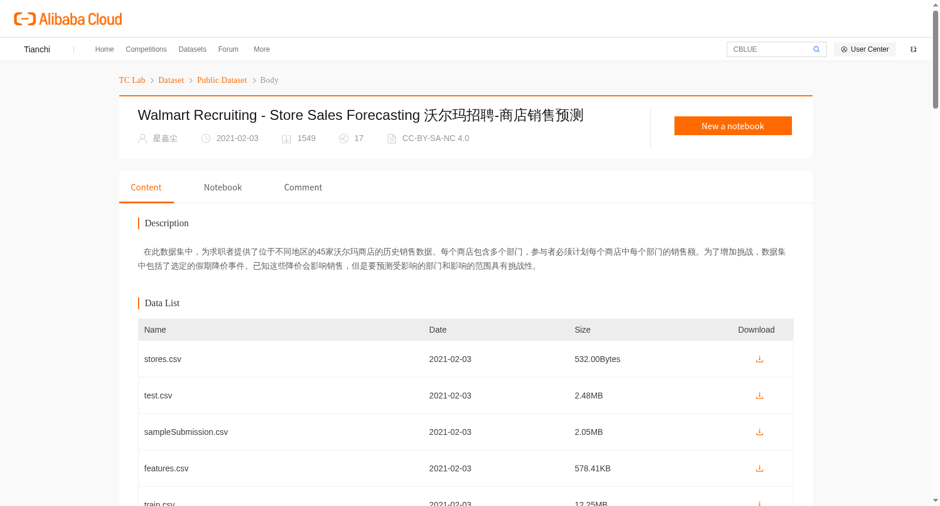
Task: Click the clock icon beside 2021-02-03
Action: 206,139
